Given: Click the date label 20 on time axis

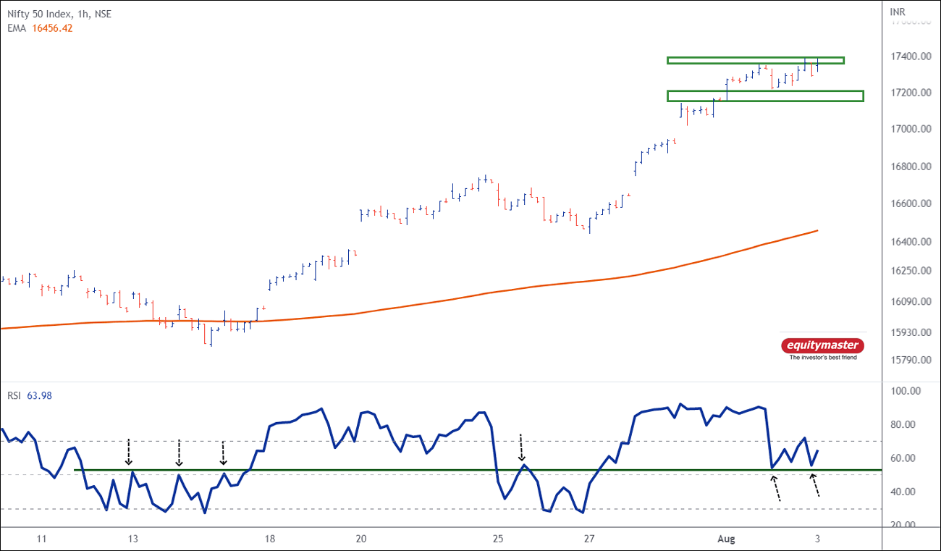Looking at the screenshot, I should pos(361,539).
